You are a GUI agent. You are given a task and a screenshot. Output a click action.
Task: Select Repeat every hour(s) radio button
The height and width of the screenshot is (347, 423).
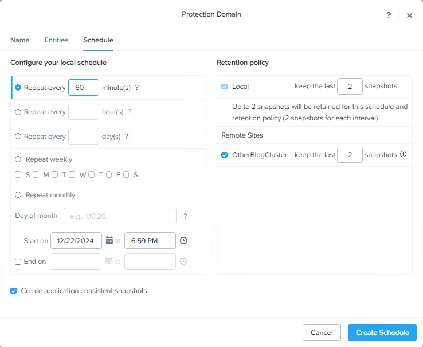point(18,112)
